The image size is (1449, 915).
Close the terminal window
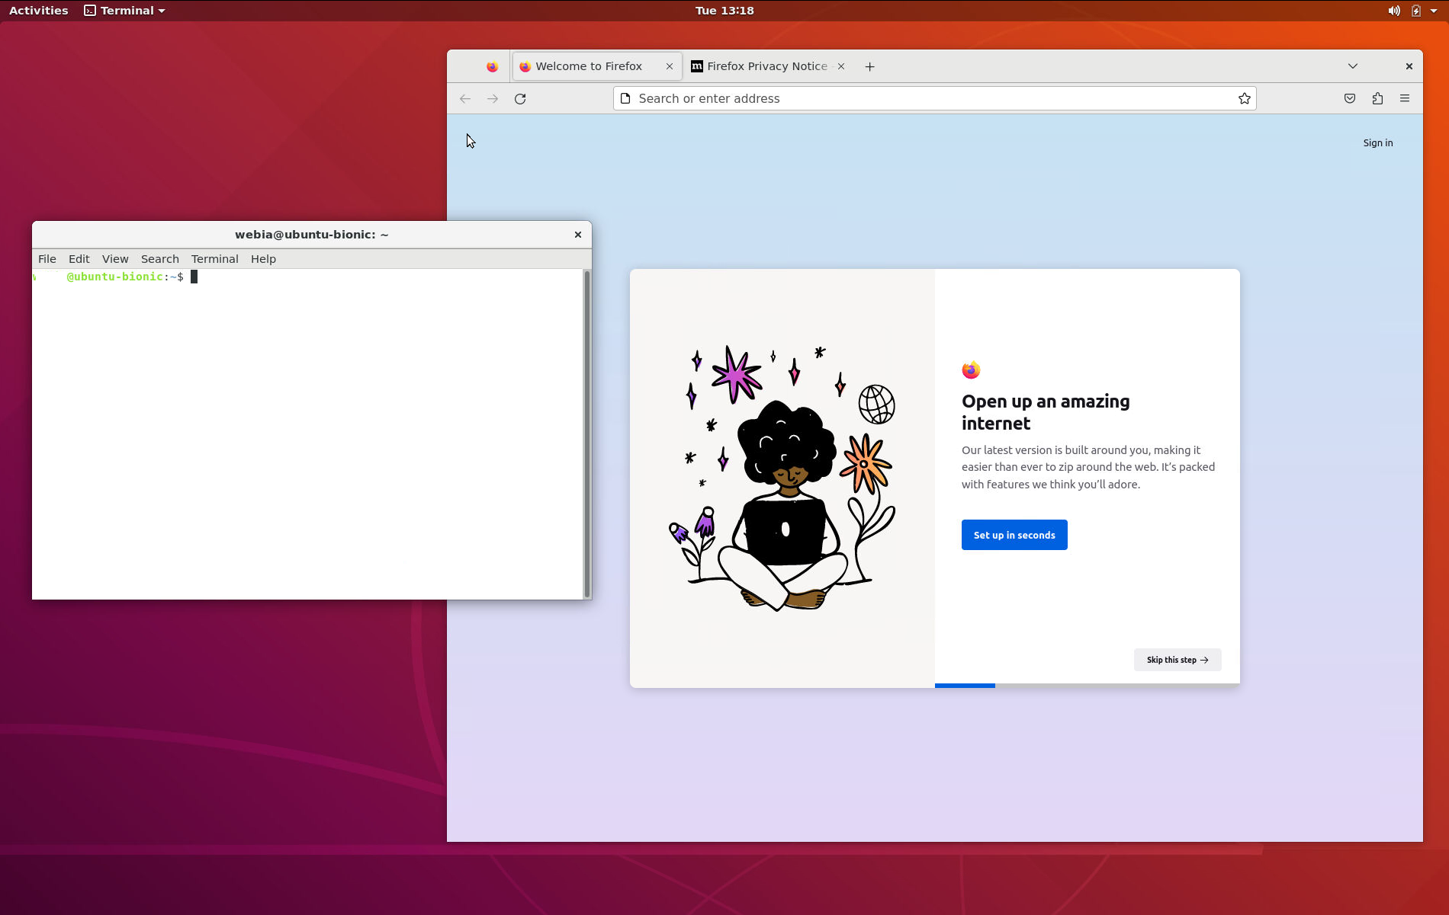(578, 235)
